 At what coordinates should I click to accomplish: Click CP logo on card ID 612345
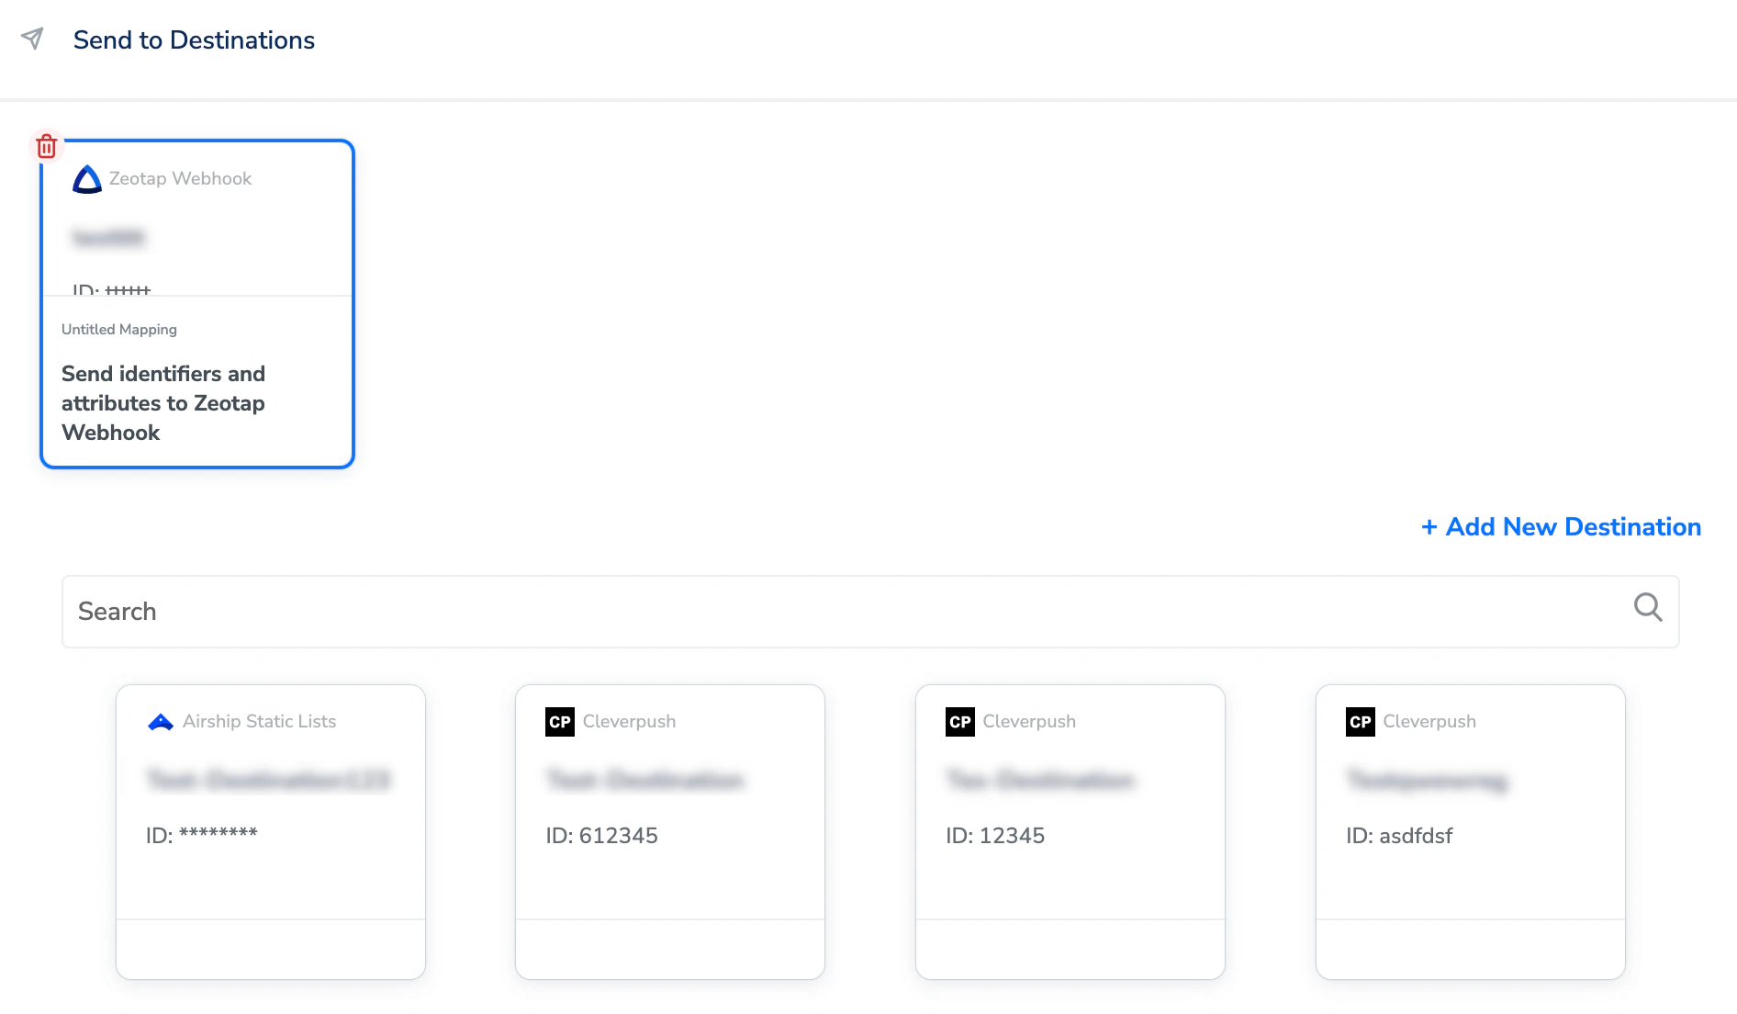(x=560, y=722)
